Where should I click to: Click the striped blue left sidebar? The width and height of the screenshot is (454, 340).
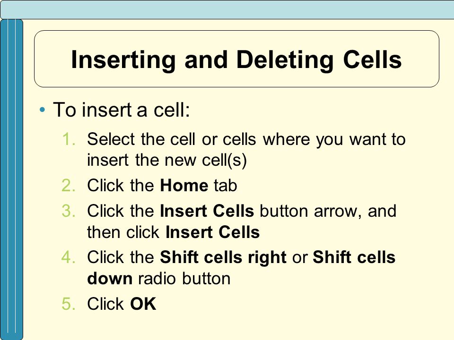point(11,179)
